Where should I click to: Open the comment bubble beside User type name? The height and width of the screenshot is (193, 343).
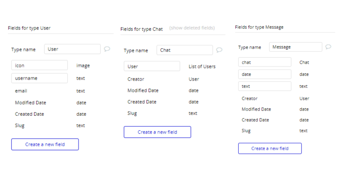107,49
